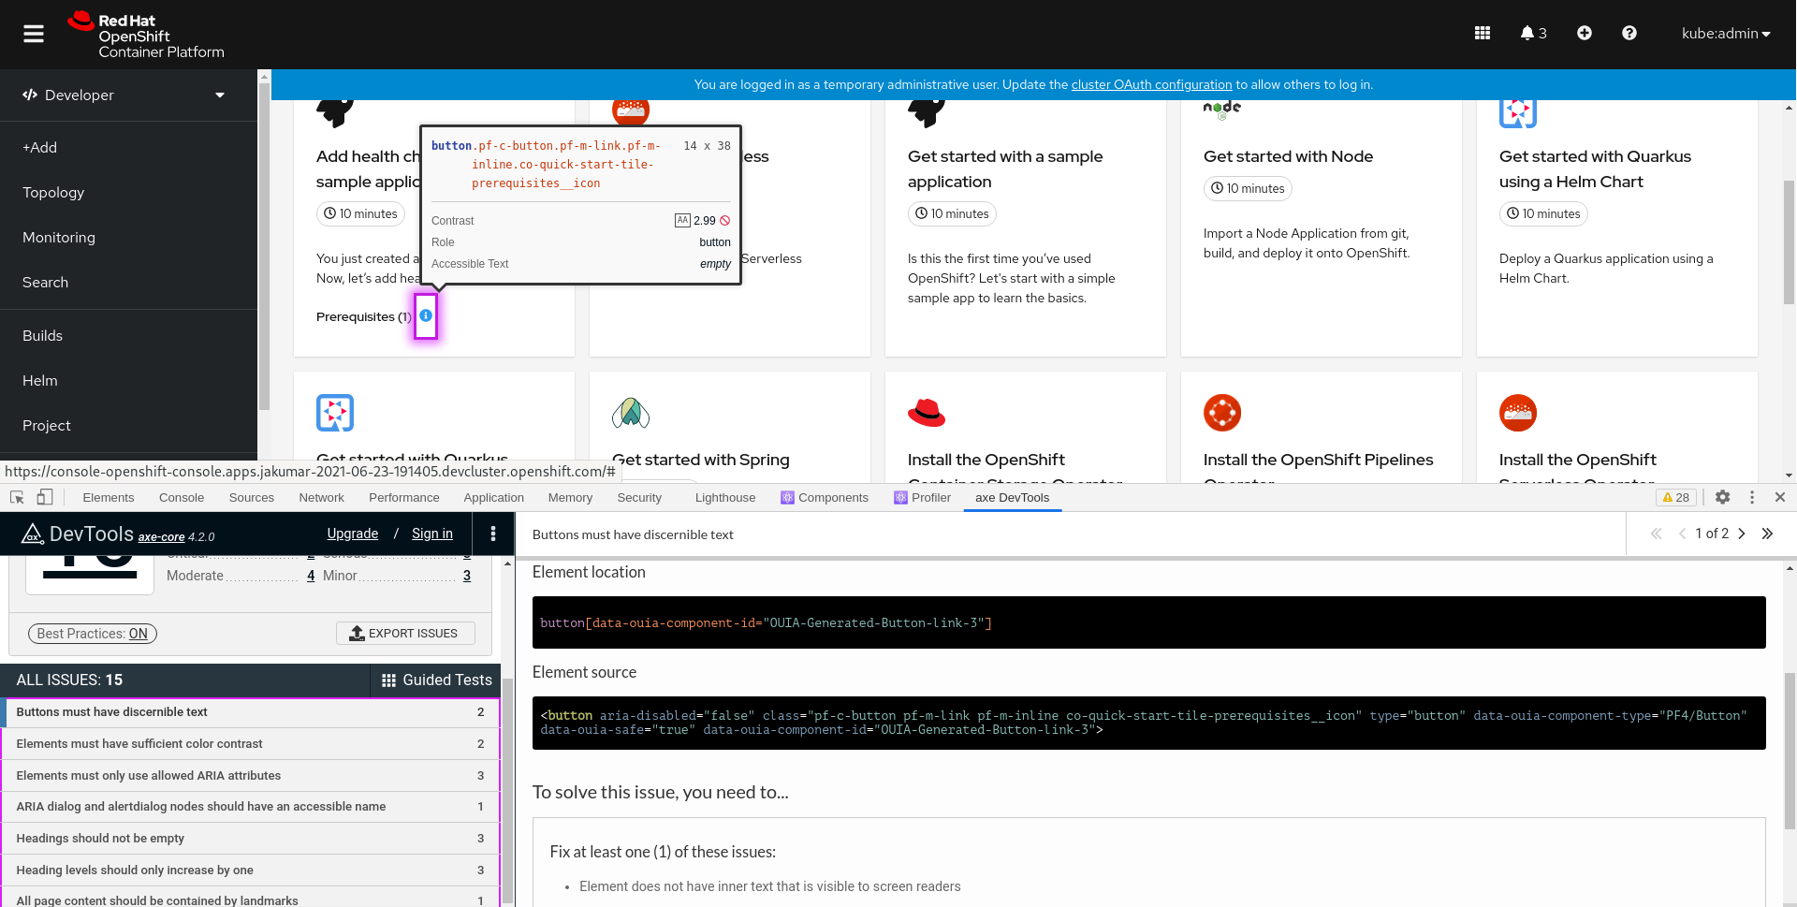Go to the first issue instance
1797x907 pixels.
[1657, 534]
